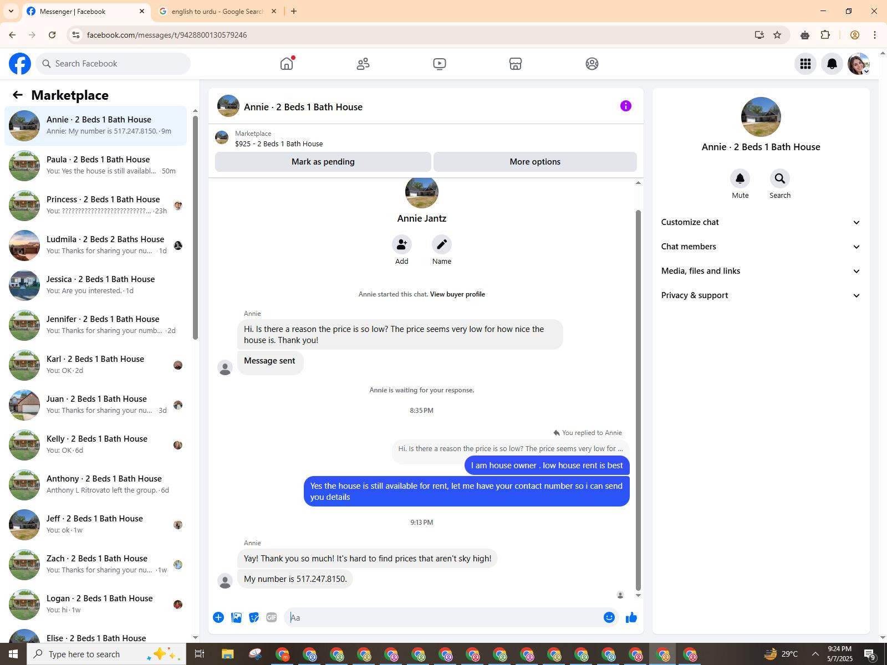Viewport: 887px width, 665px height.
Task: Click More options button
Action: point(535,162)
